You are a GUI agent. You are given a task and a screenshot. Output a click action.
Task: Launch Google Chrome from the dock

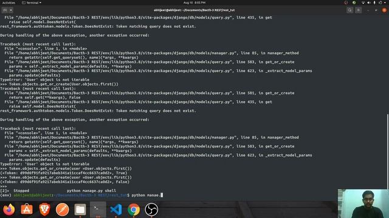coord(134,210)
